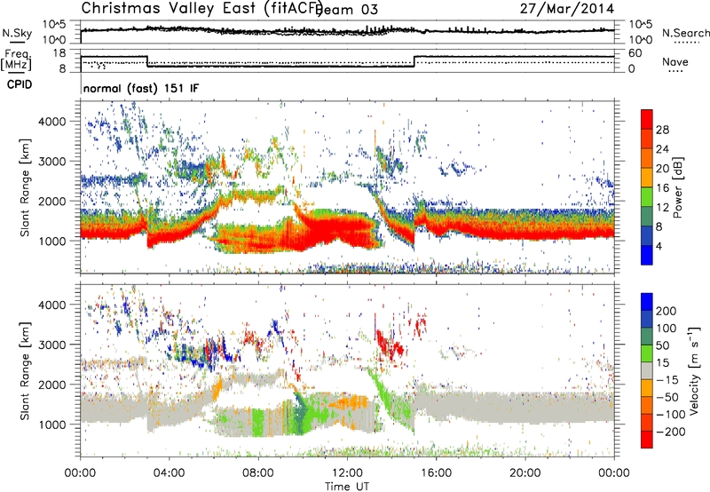Click the 'Power [dB]' colorbar label

(x=678, y=187)
